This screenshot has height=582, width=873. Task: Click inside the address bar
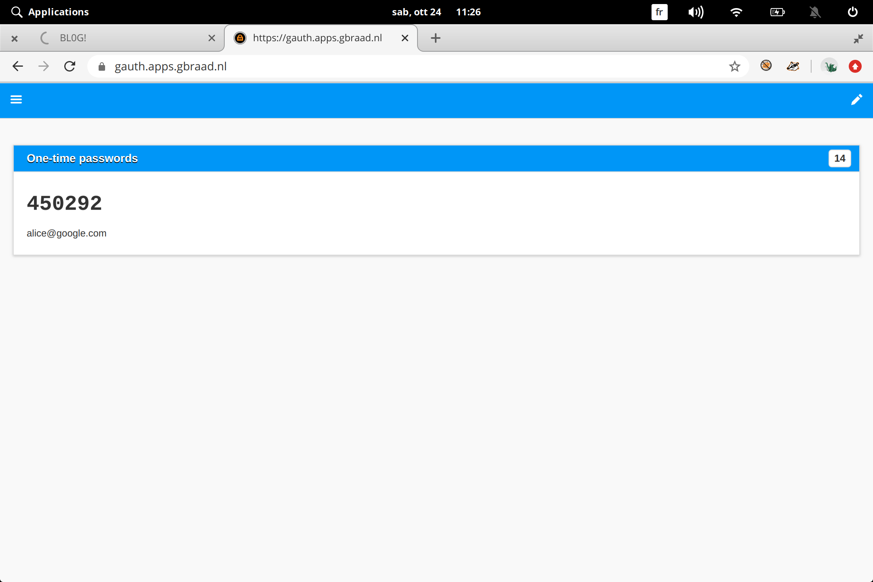[x=283, y=66]
